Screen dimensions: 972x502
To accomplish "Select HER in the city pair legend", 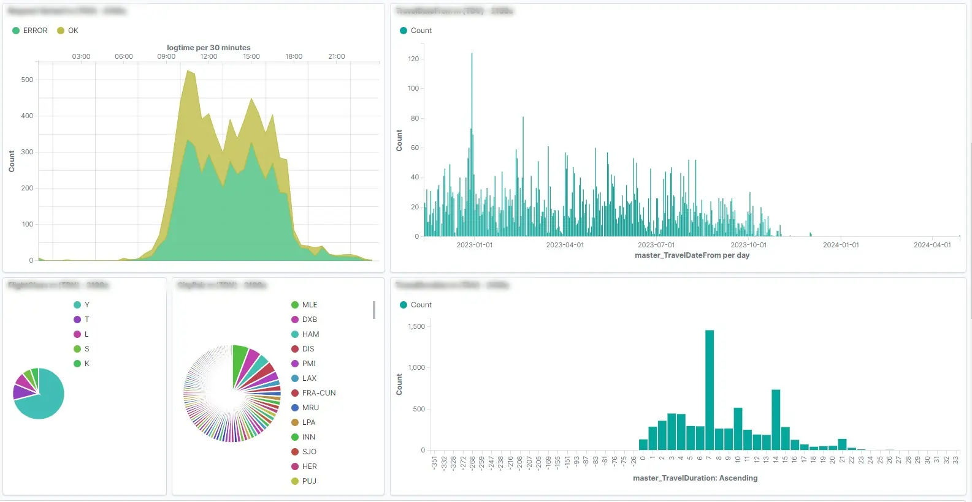I will click(x=304, y=466).
